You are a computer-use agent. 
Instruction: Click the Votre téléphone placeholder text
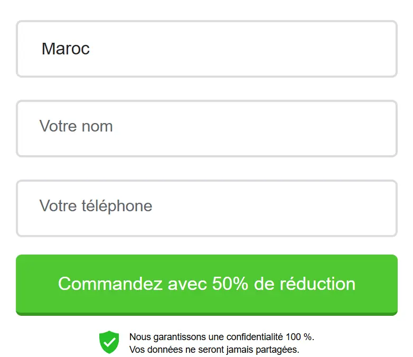click(96, 206)
